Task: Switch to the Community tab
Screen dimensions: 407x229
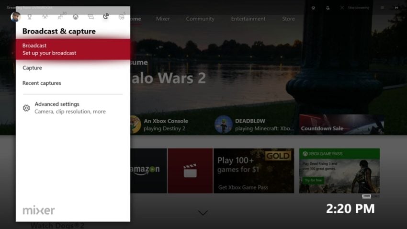Action: coord(200,19)
